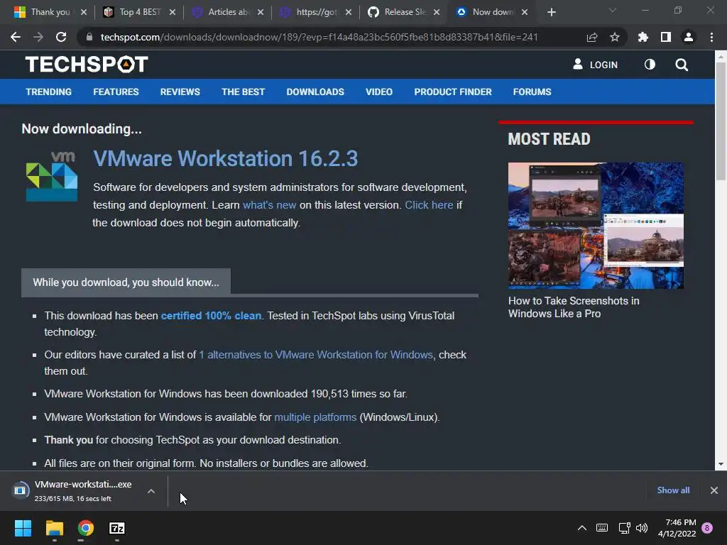
Task: Close the 'Thank you' tab
Action: click(84, 13)
